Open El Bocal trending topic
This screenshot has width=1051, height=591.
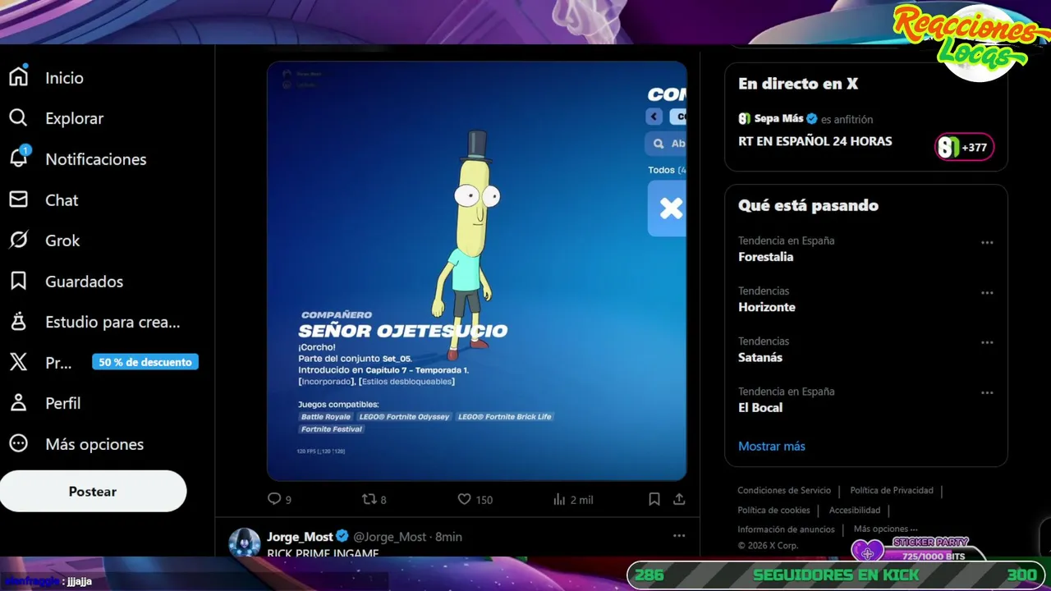pos(760,407)
